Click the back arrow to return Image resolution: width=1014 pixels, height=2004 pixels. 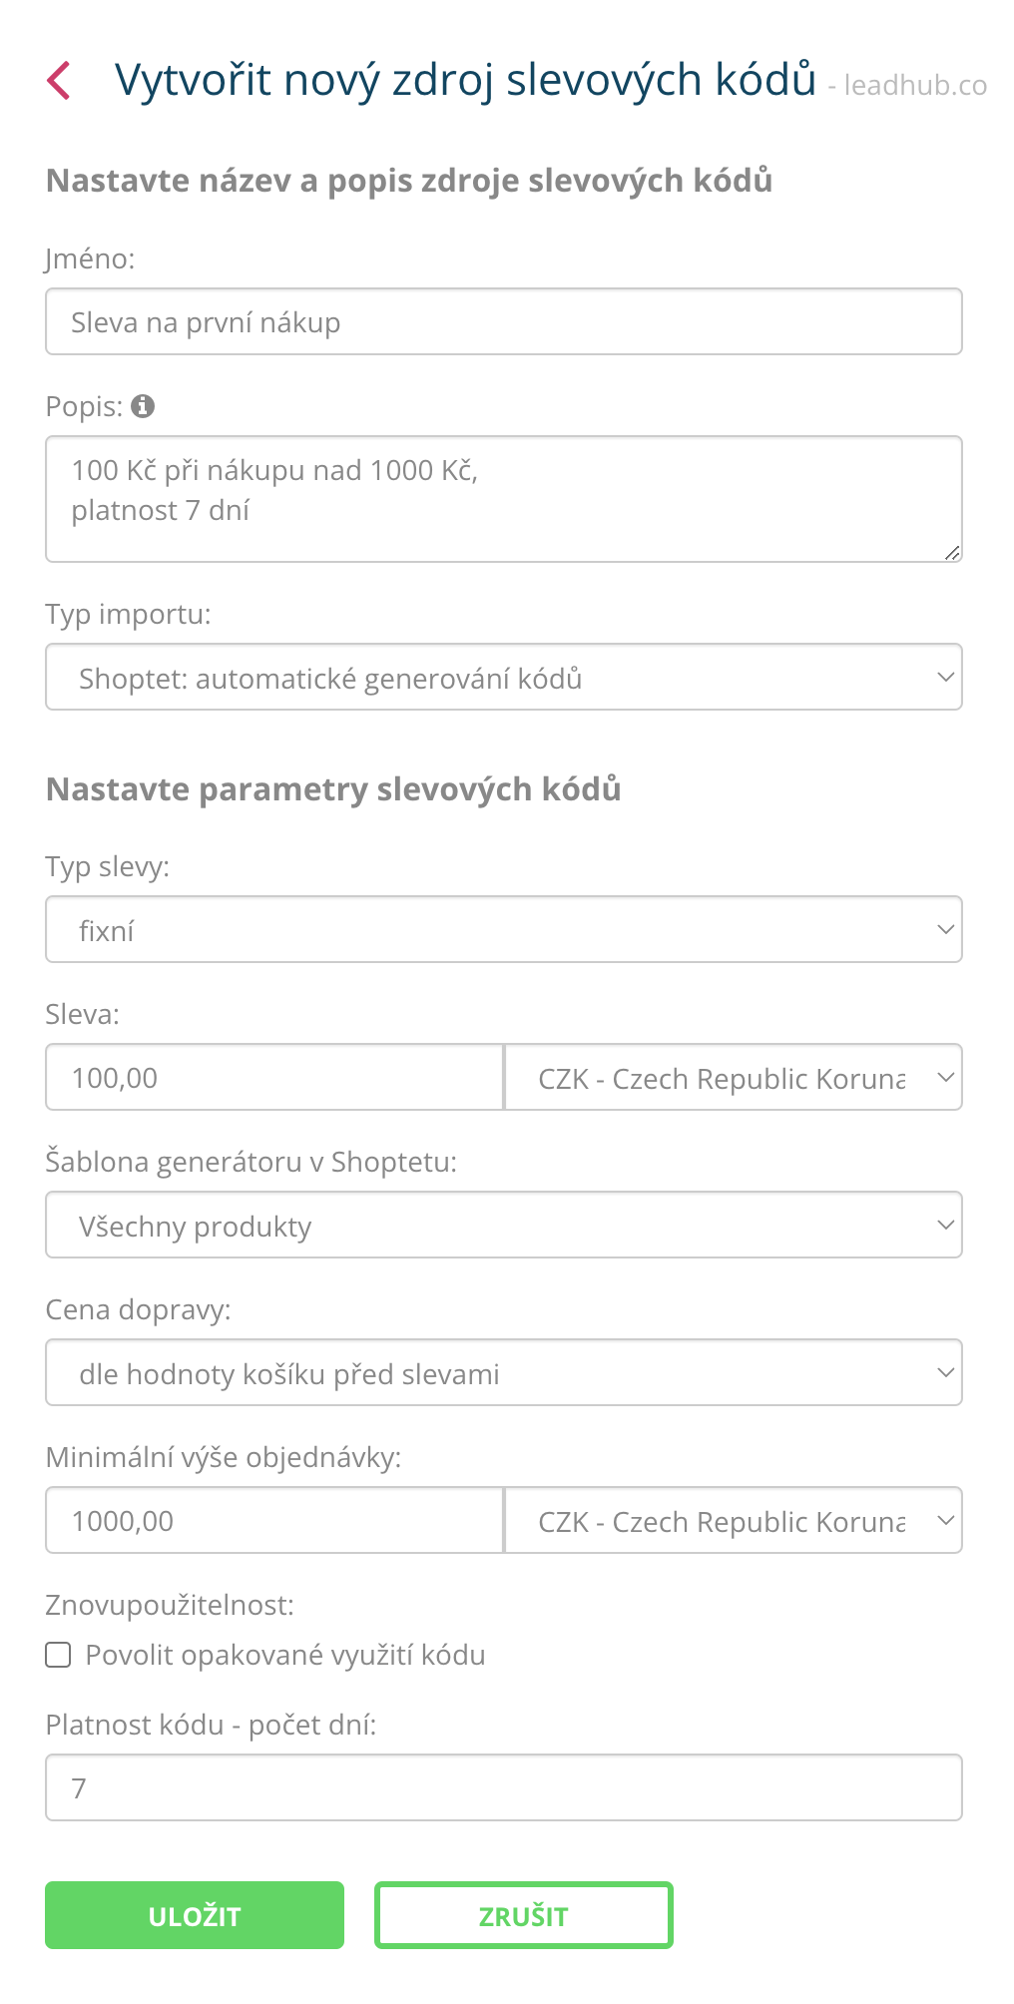pyautogui.click(x=62, y=82)
